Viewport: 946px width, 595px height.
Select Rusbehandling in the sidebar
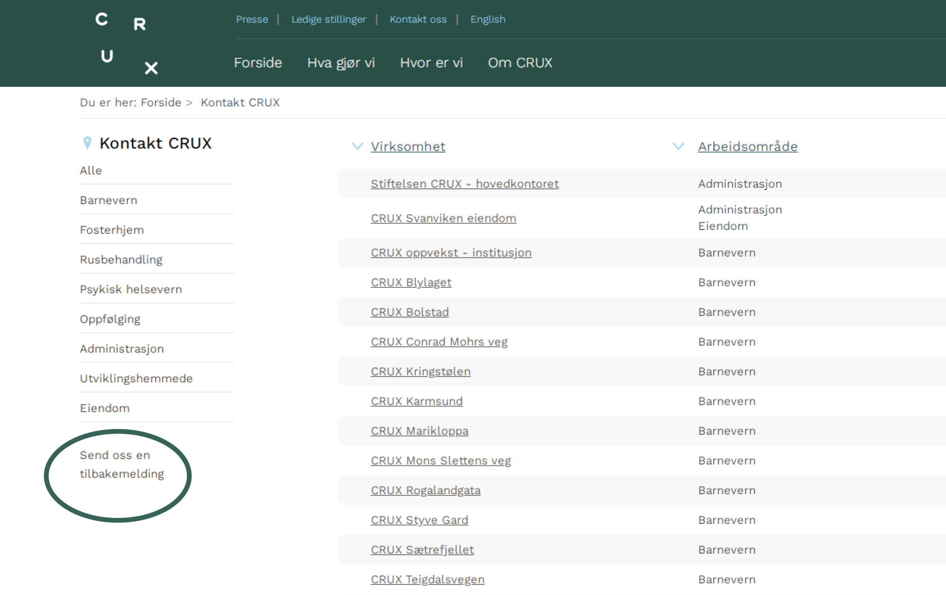point(121,260)
